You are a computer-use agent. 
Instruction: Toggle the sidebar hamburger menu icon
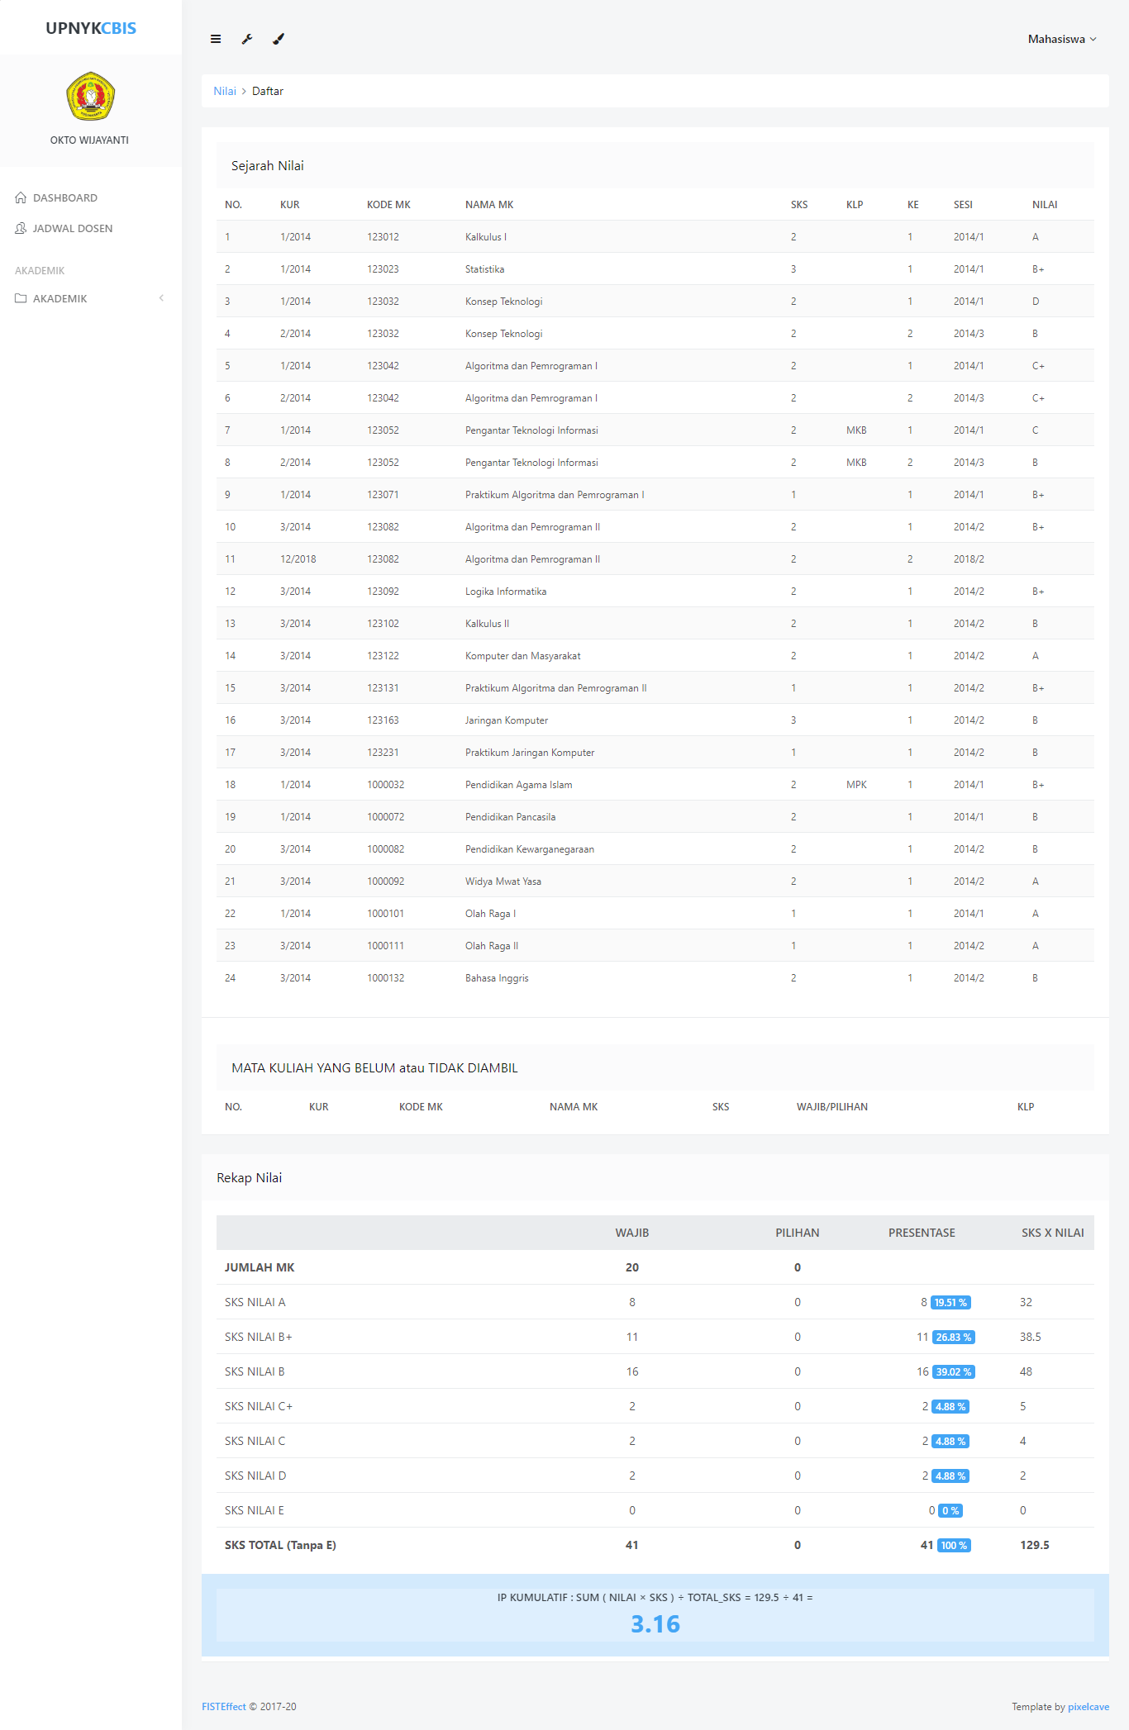[216, 39]
